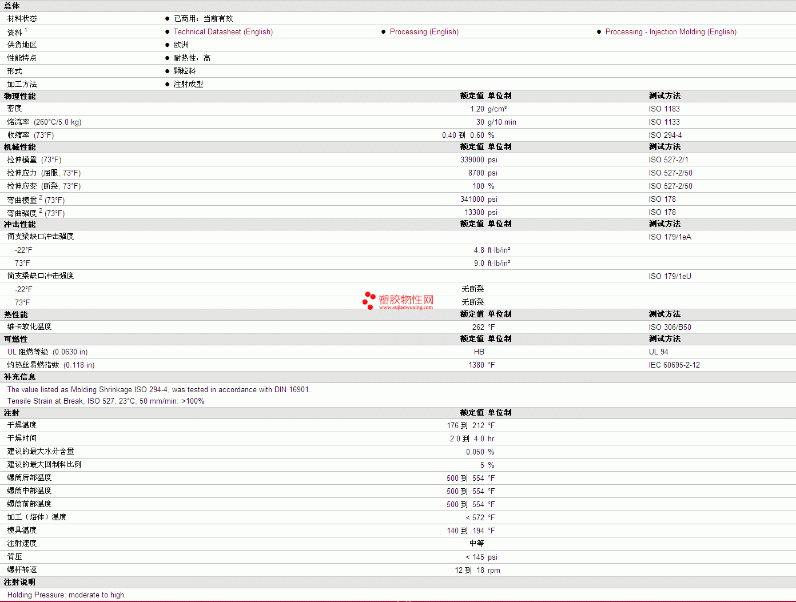Click the red dots watermark logo
The width and height of the screenshot is (796, 602).
point(369,300)
